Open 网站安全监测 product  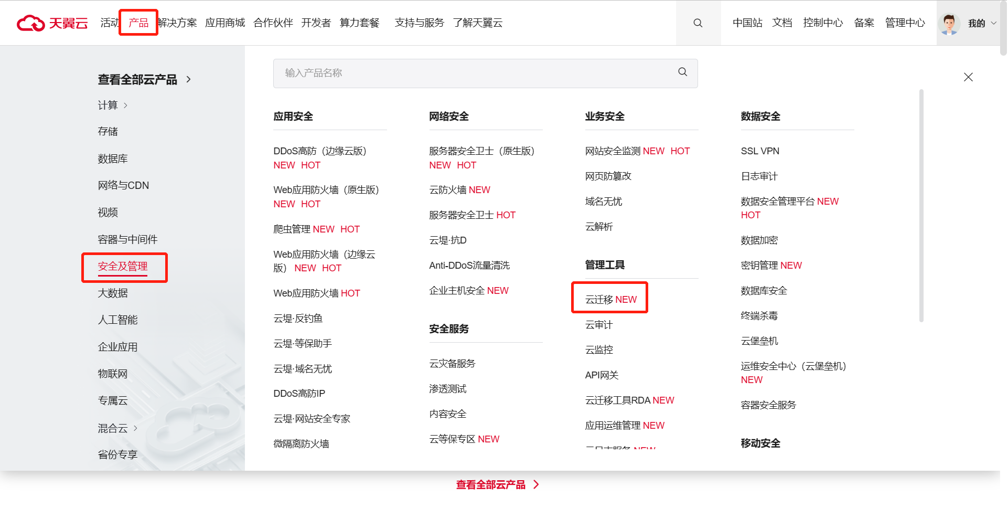coord(613,151)
